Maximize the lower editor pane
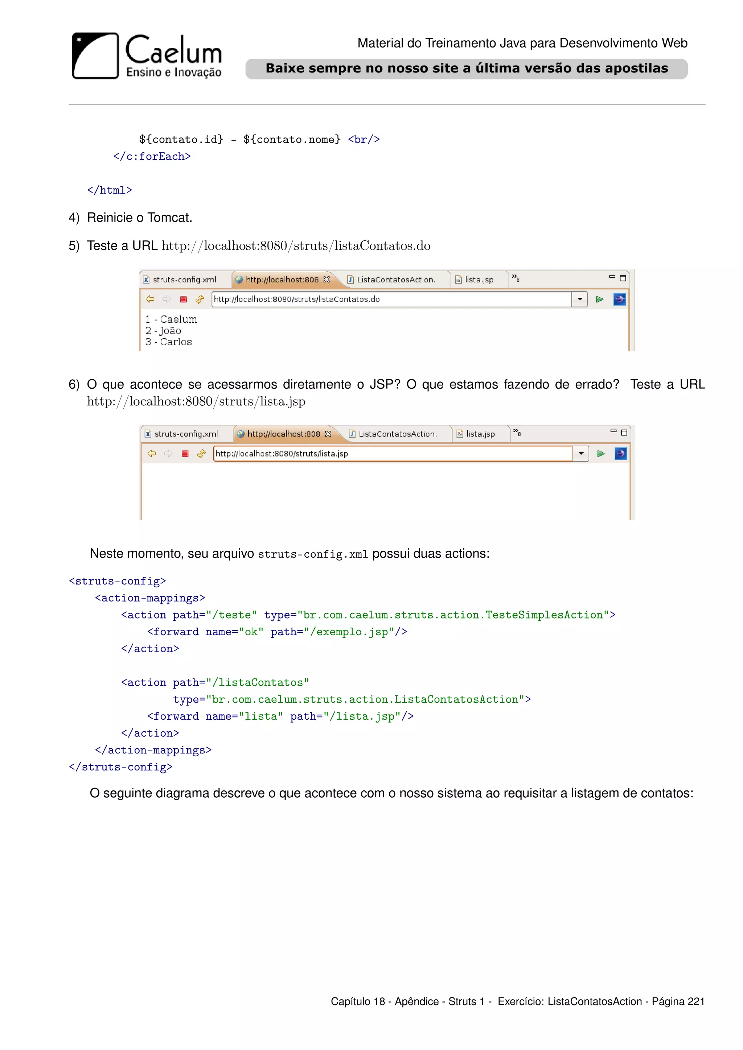The image size is (743, 1050). point(624,432)
